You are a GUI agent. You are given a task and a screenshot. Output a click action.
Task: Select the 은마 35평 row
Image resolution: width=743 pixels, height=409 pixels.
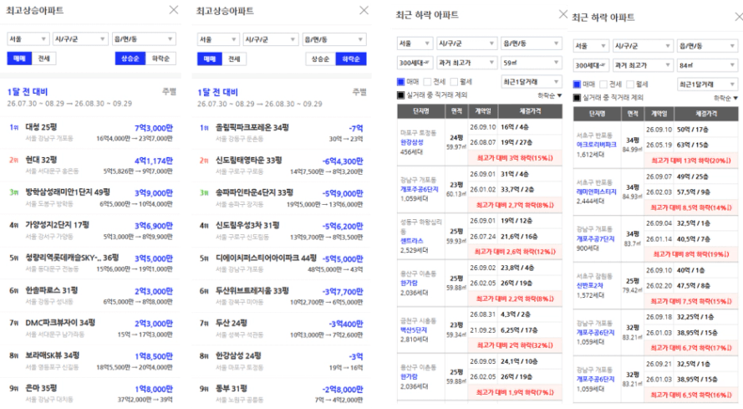click(91, 393)
